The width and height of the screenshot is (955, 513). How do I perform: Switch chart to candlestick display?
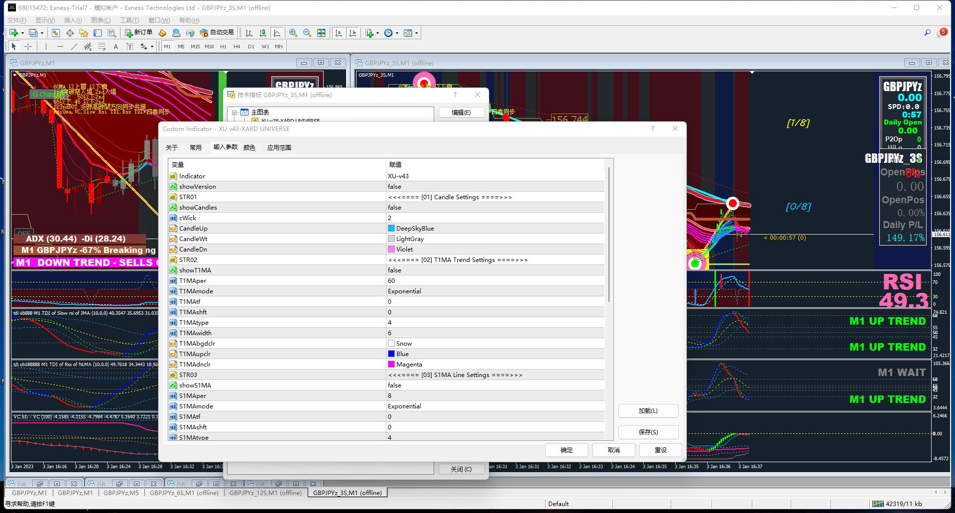pyautogui.click(x=263, y=33)
